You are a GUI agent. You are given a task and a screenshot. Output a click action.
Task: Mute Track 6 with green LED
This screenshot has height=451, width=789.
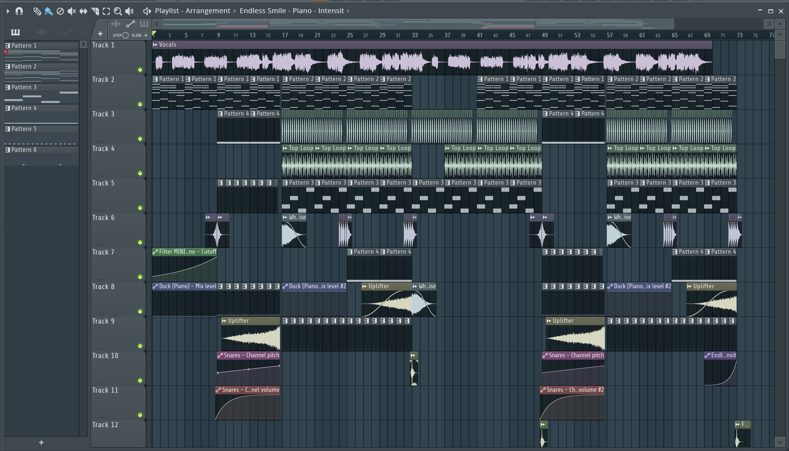point(140,242)
